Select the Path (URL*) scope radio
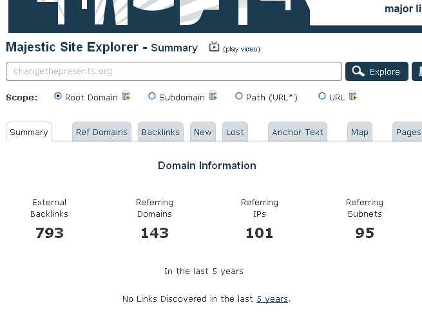 239,96
